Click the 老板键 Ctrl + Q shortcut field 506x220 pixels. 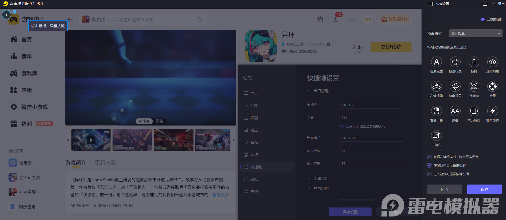coord(371,105)
